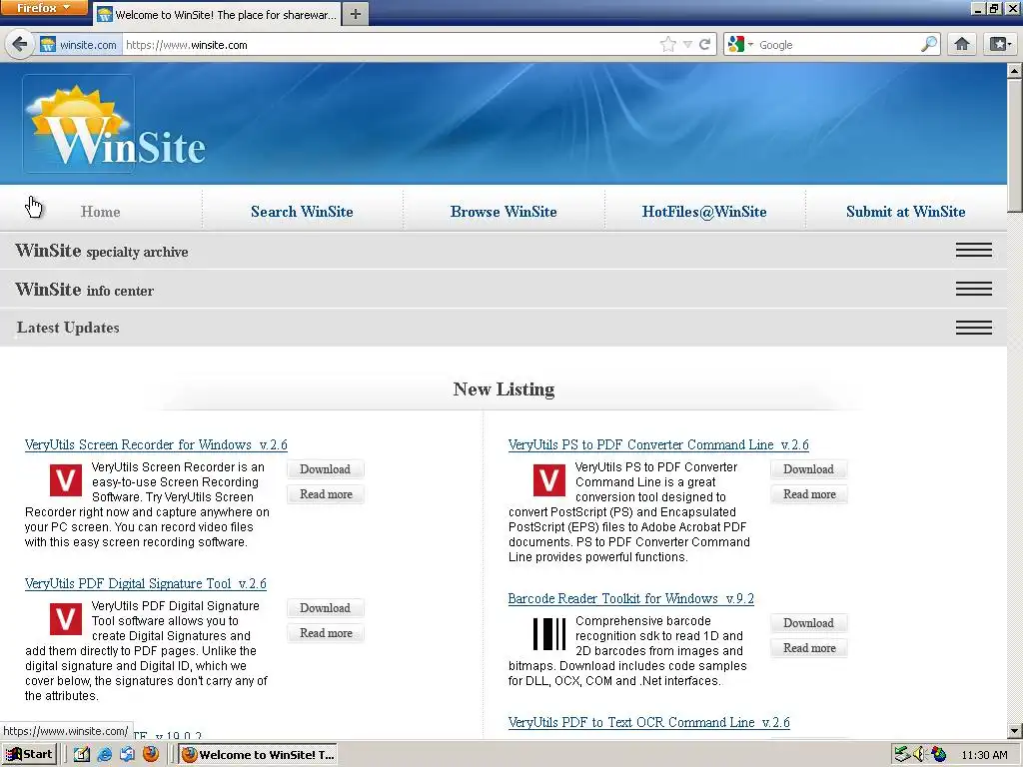Click the page scrollbar down arrow
This screenshot has width=1023, height=767.
pyautogui.click(x=1015, y=732)
